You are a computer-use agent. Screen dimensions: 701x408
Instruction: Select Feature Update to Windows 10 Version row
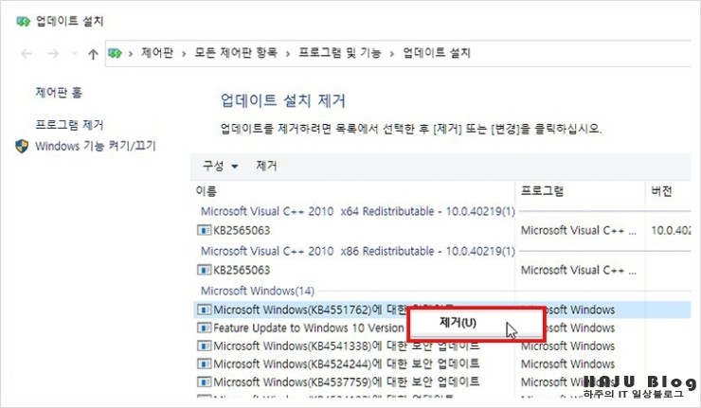(309, 328)
